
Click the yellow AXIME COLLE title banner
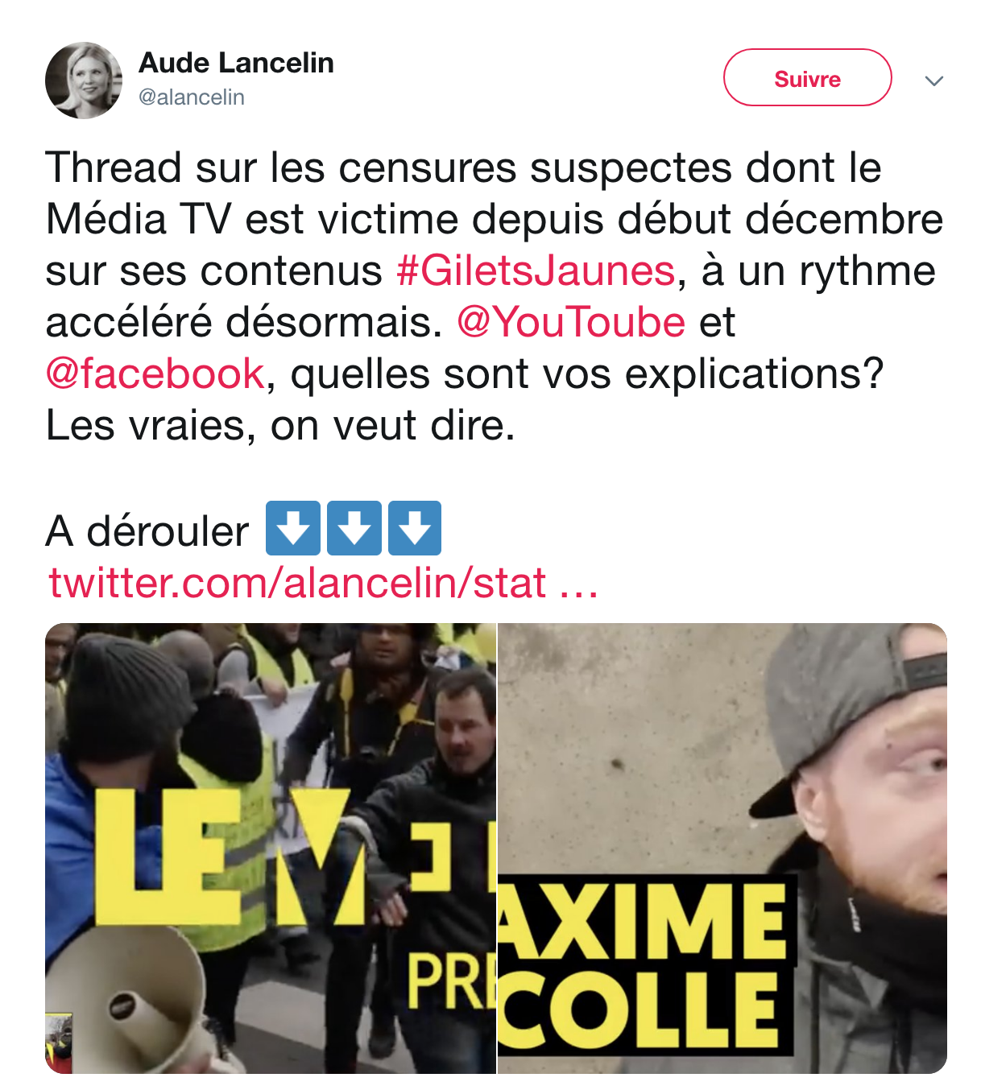click(x=647, y=964)
